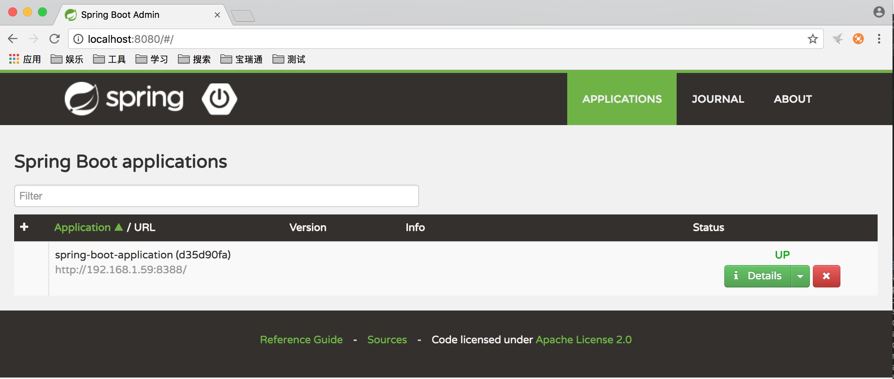
Task: Open the 学习 bookmarks folder
Action: pos(152,59)
